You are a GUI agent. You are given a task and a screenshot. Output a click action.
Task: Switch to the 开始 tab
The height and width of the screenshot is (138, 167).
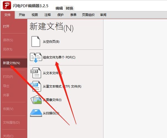click(x=22, y=15)
